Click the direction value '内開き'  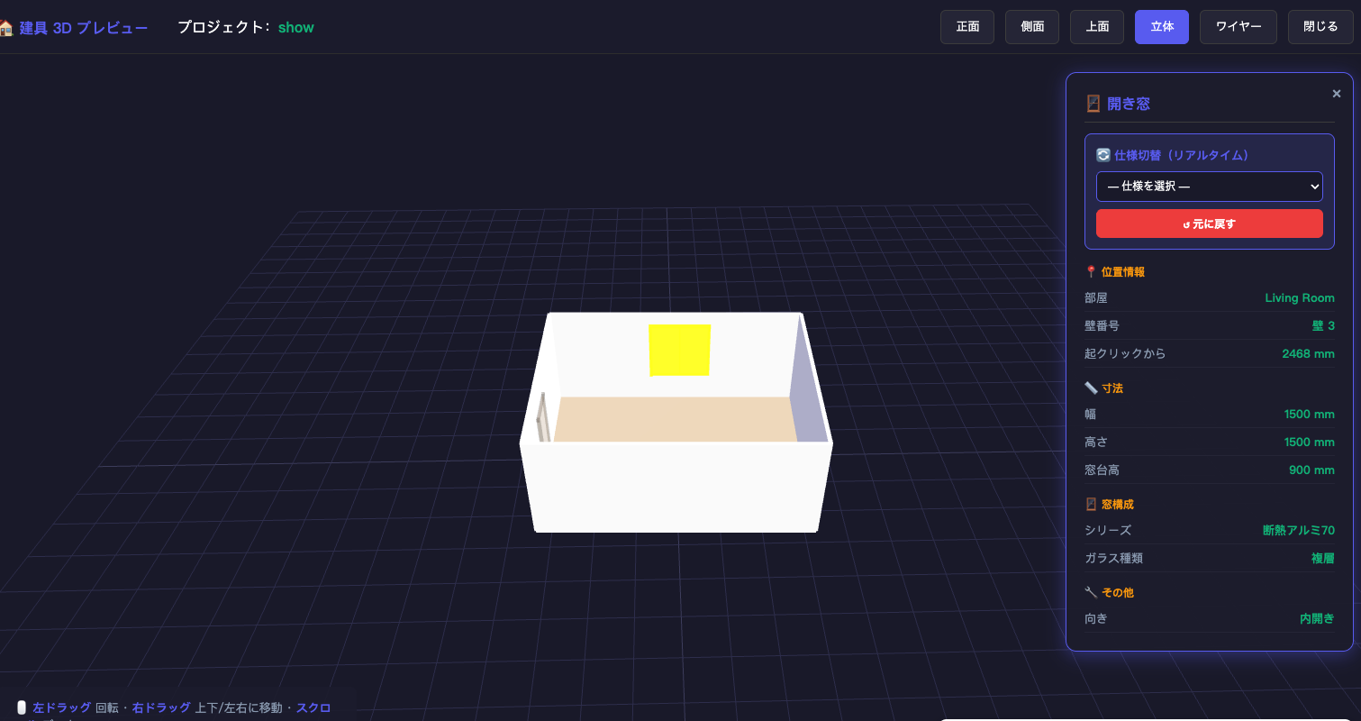[x=1317, y=619]
